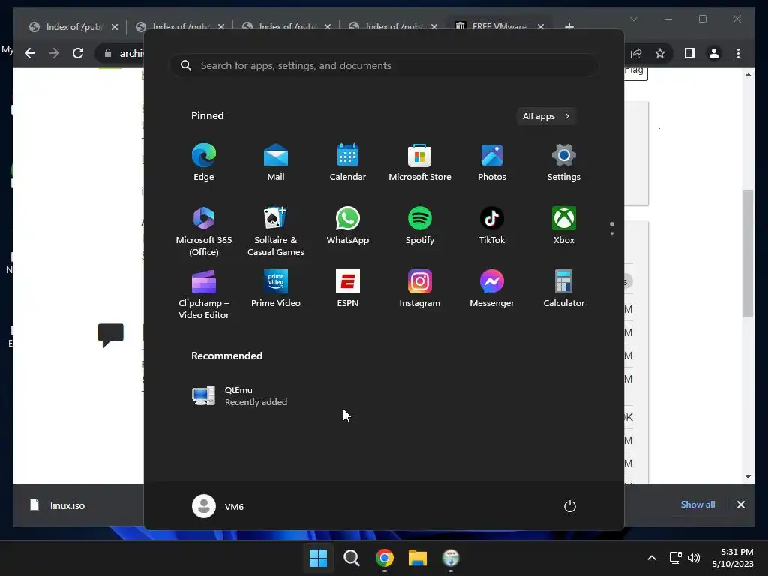Go back in Chrome
Viewport: 768px width, 576px height.
click(x=30, y=53)
